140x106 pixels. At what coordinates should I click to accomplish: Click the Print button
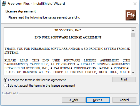tap(124, 79)
